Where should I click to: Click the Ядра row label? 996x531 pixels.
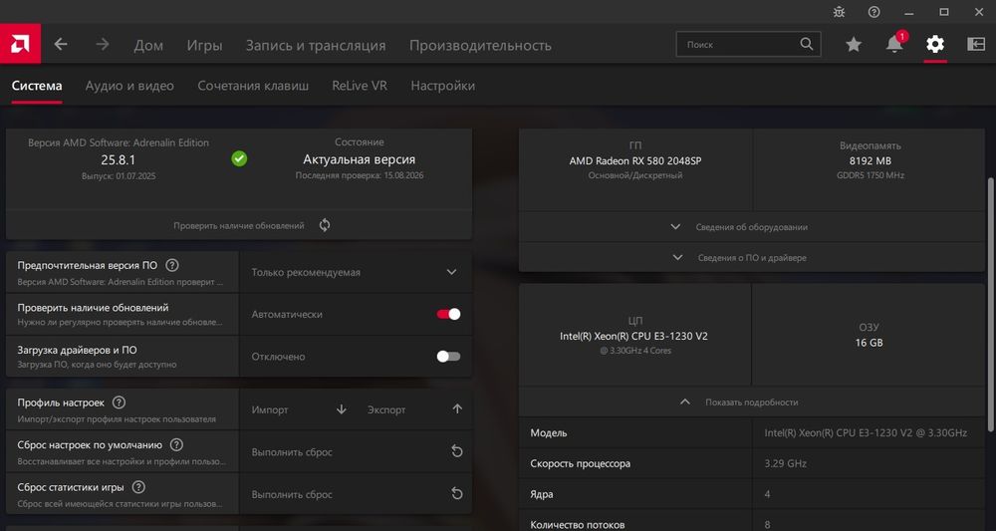click(x=541, y=494)
